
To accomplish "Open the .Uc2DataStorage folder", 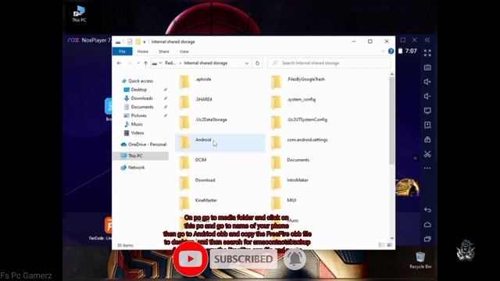I will (x=211, y=119).
